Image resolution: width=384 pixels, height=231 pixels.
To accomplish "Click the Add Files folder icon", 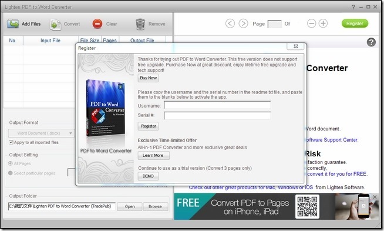I will click(13, 24).
